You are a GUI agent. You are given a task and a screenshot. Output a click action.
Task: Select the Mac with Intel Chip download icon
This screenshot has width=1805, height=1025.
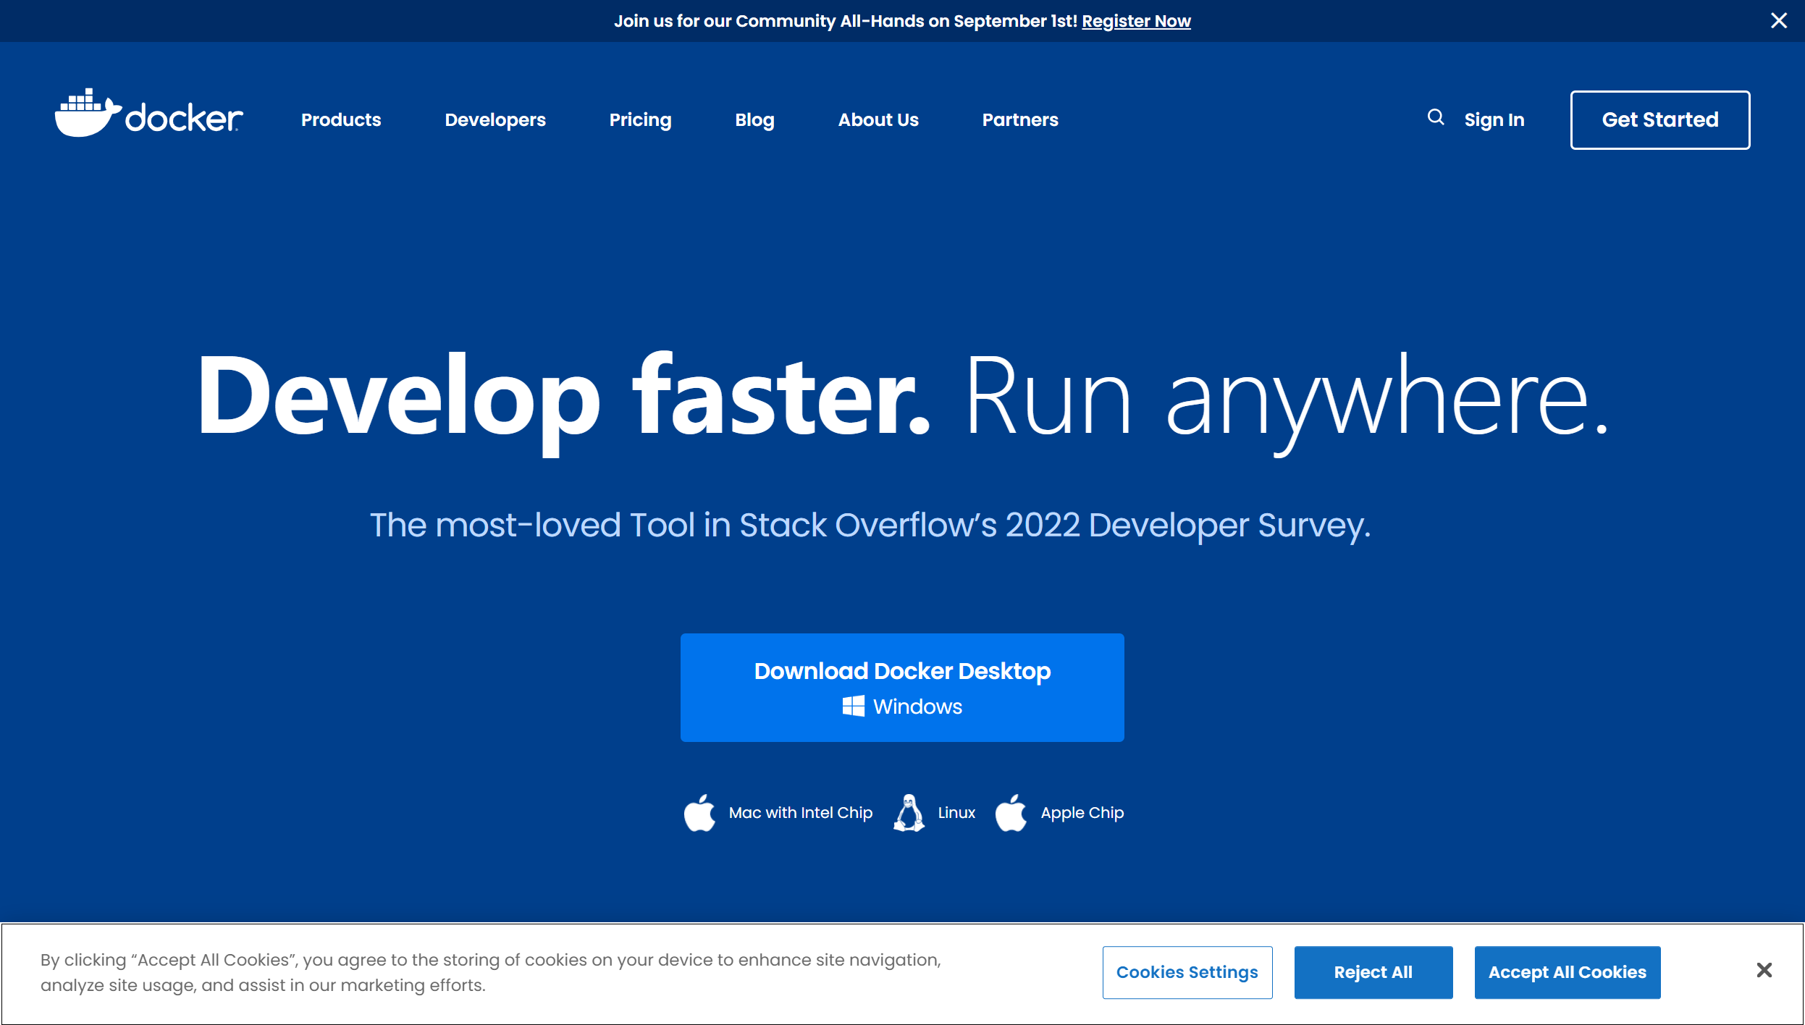pos(699,812)
